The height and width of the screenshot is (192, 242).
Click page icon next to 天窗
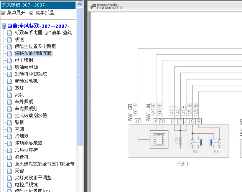tap(10, 171)
